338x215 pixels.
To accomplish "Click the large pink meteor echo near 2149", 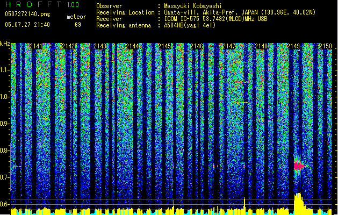I will click(299, 166).
